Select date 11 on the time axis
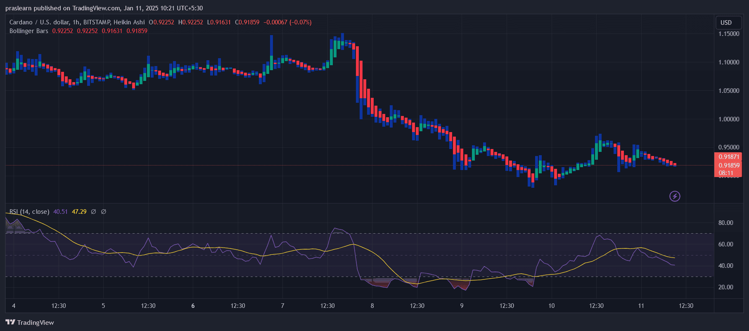This screenshot has width=749, height=331. pyautogui.click(x=641, y=306)
